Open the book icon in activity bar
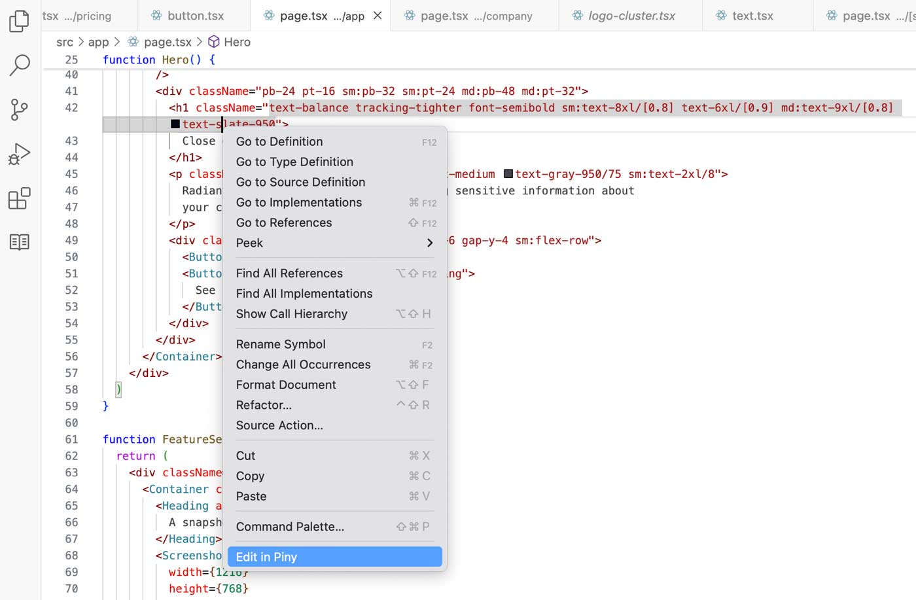The image size is (916, 600). [x=20, y=242]
